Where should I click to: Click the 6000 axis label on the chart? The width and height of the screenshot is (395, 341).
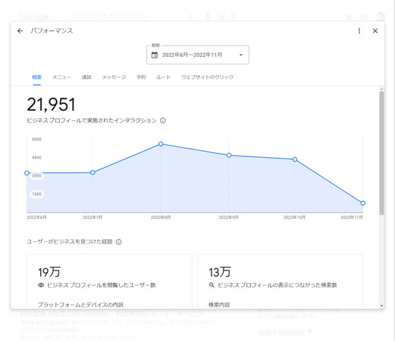(36, 139)
